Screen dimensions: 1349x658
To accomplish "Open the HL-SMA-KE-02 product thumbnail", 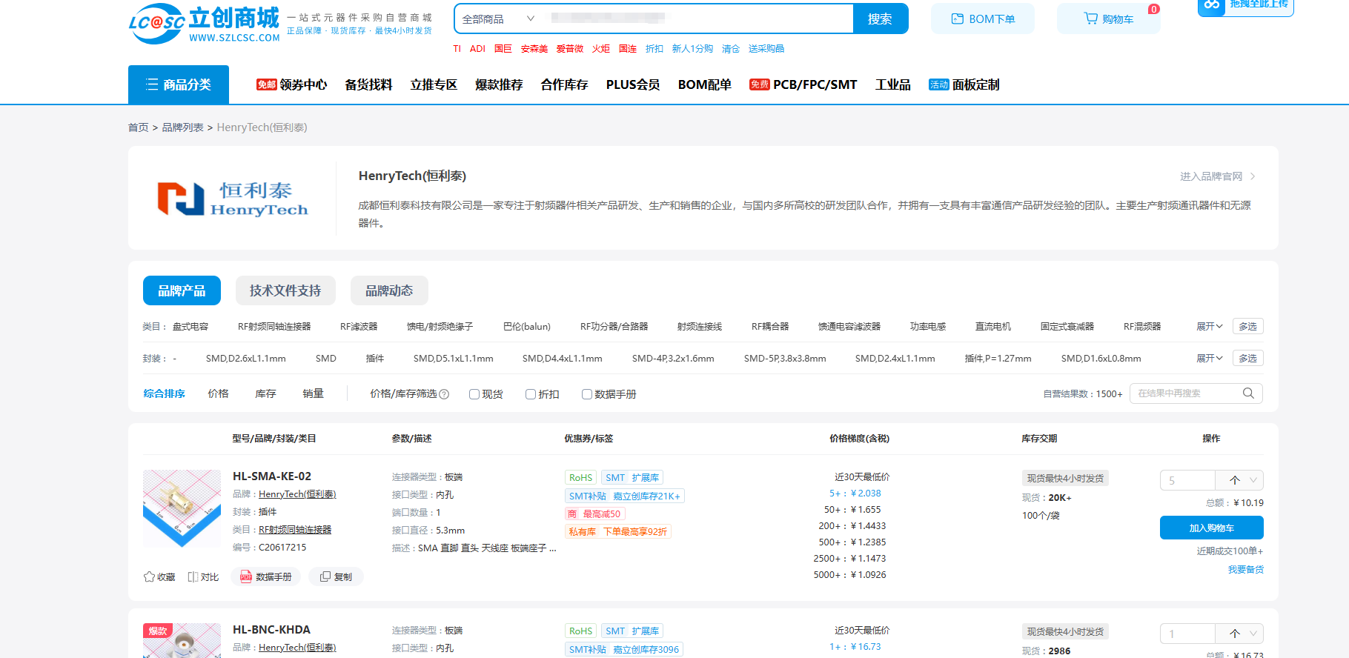I will 182,508.
